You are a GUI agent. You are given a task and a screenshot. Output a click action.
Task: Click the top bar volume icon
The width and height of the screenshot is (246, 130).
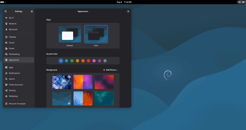tap(243, 2)
